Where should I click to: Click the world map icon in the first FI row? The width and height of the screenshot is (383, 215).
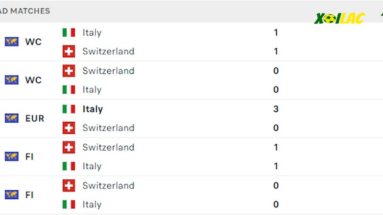(x=11, y=157)
